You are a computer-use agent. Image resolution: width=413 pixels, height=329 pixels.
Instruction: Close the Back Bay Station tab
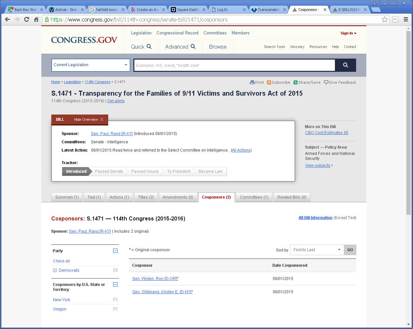click(x=42, y=10)
